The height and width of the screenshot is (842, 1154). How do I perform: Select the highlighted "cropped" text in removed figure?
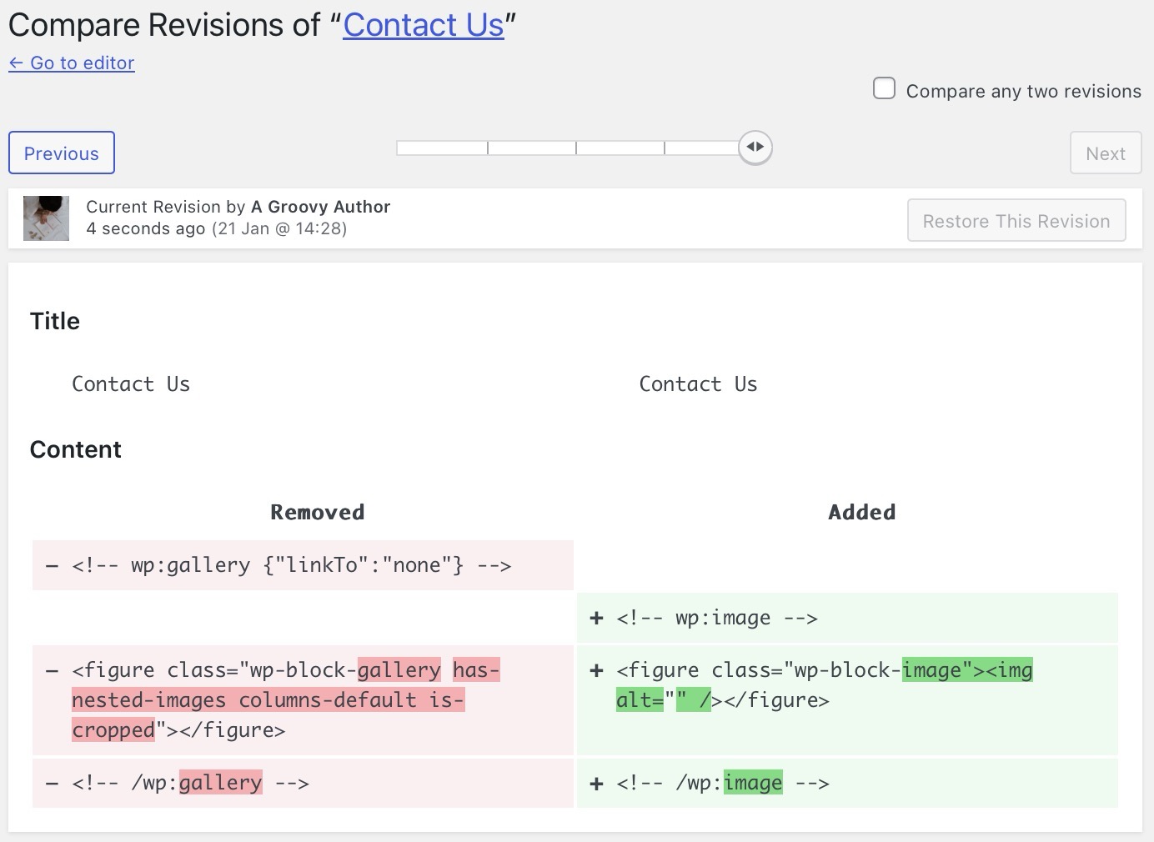tap(113, 730)
